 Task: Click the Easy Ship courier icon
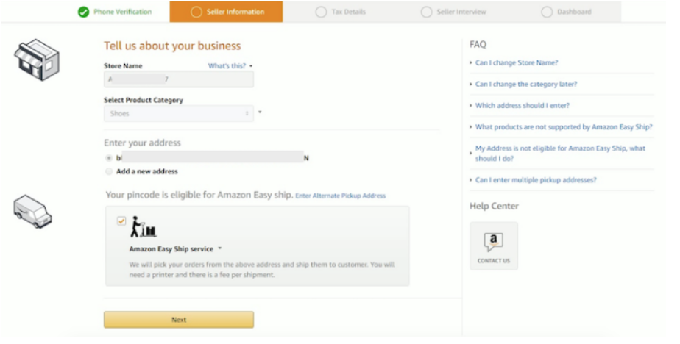tap(143, 227)
